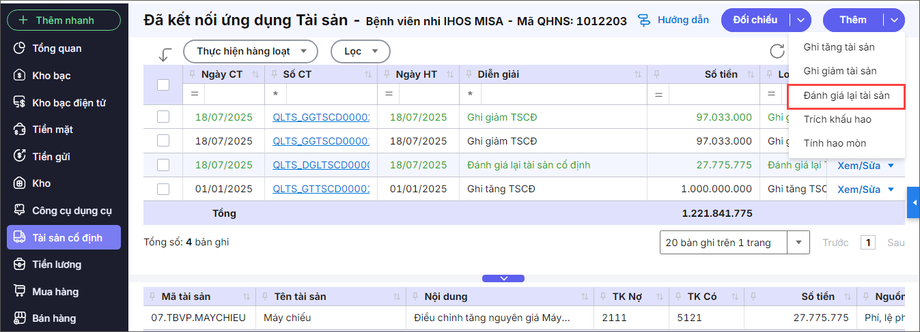
Task: Pin the Số tiền column in main table
Action: [656, 74]
